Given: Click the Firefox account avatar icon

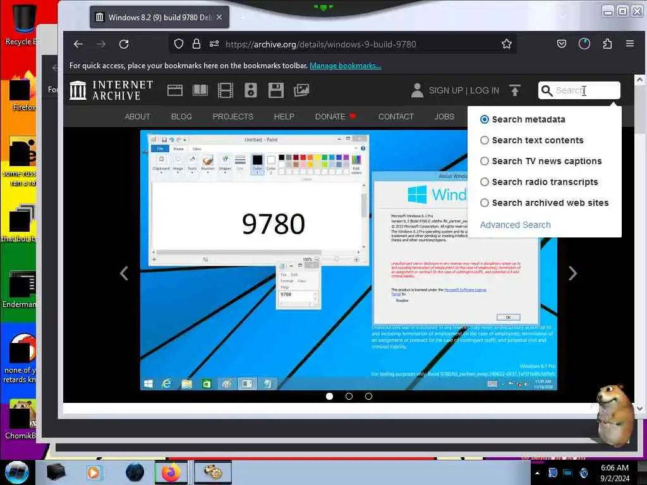Looking at the screenshot, I should (x=584, y=44).
